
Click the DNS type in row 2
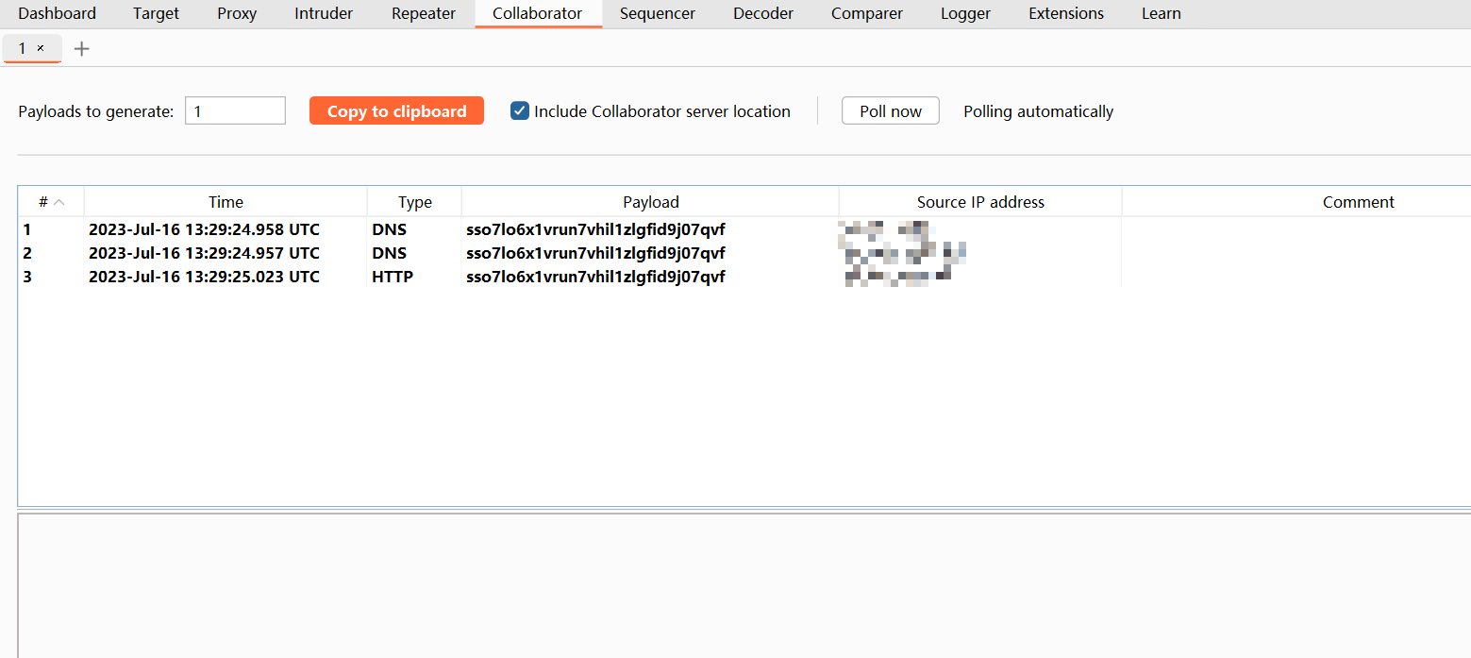389,253
